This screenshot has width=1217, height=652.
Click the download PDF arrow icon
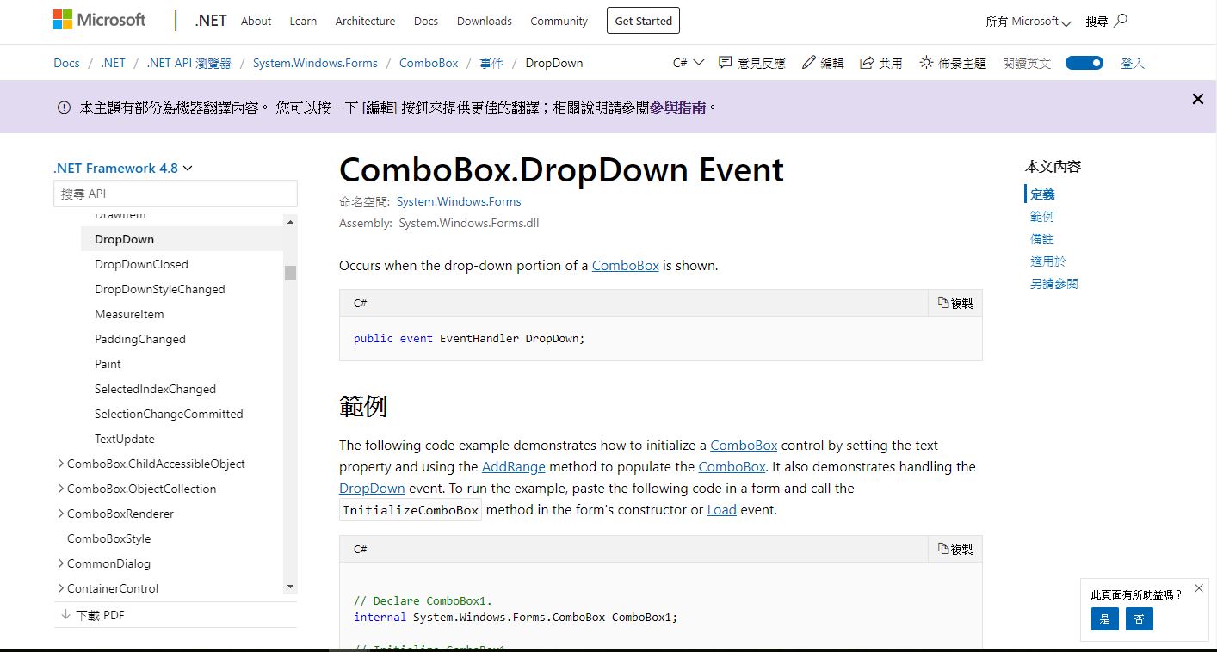pos(65,615)
